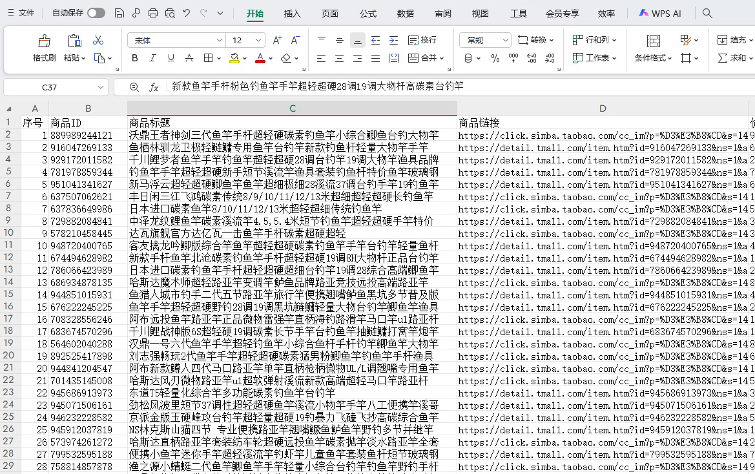Open the 数据 ribbon tab
Screen dimensions: 755x474
click(406, 13)
